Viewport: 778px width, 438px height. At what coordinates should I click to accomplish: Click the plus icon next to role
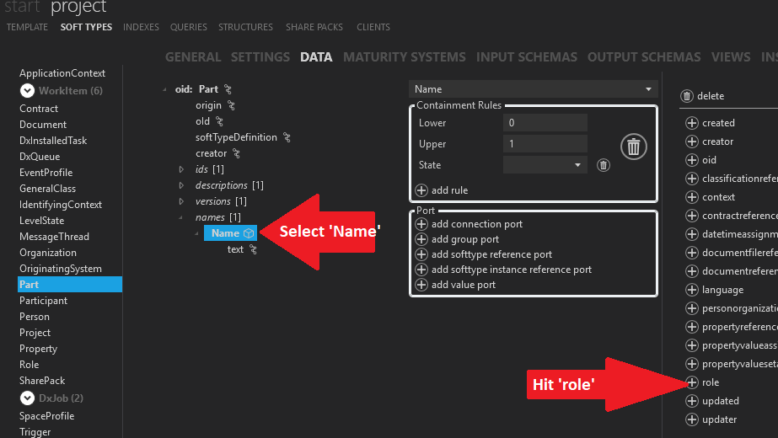(x=692, y=382)
